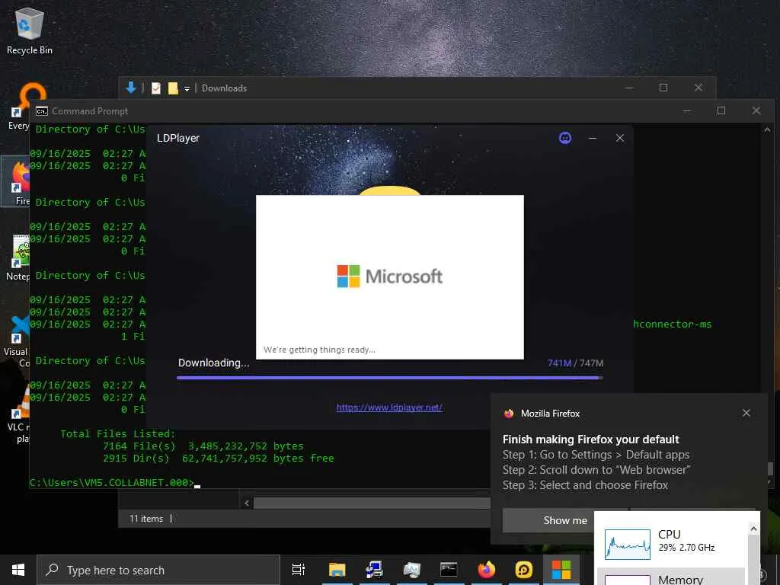Click the '741M / 747M' download size text
This screenshot has height=585, width=780.
tap(576, 363)
